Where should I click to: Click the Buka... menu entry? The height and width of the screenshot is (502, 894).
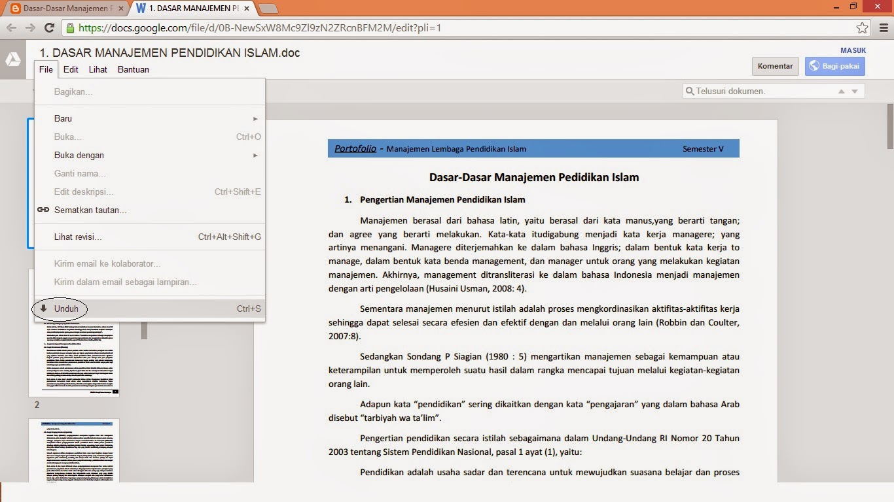pyautogui.click(x=150, y=137)
